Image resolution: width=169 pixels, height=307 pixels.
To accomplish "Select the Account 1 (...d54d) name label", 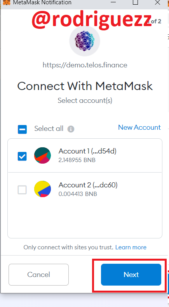I will (87, 151).
